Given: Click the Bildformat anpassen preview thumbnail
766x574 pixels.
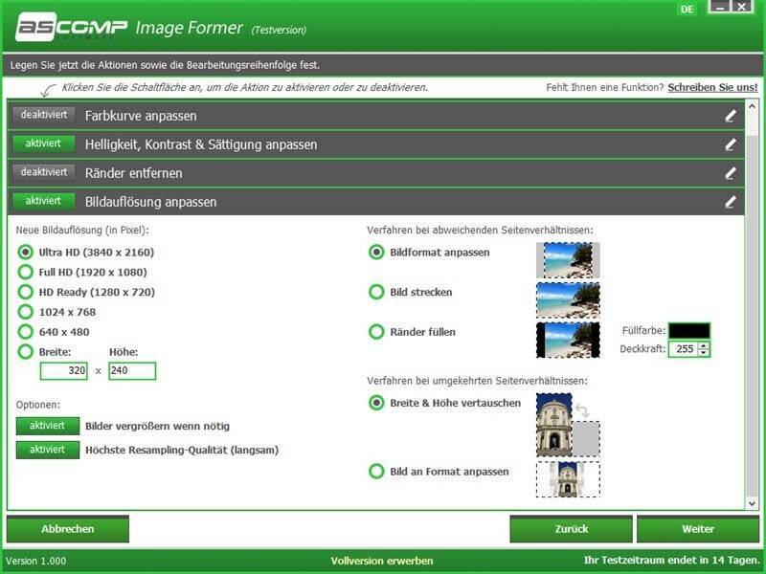Looking at the screenshot, I should (x=568, y=259).
